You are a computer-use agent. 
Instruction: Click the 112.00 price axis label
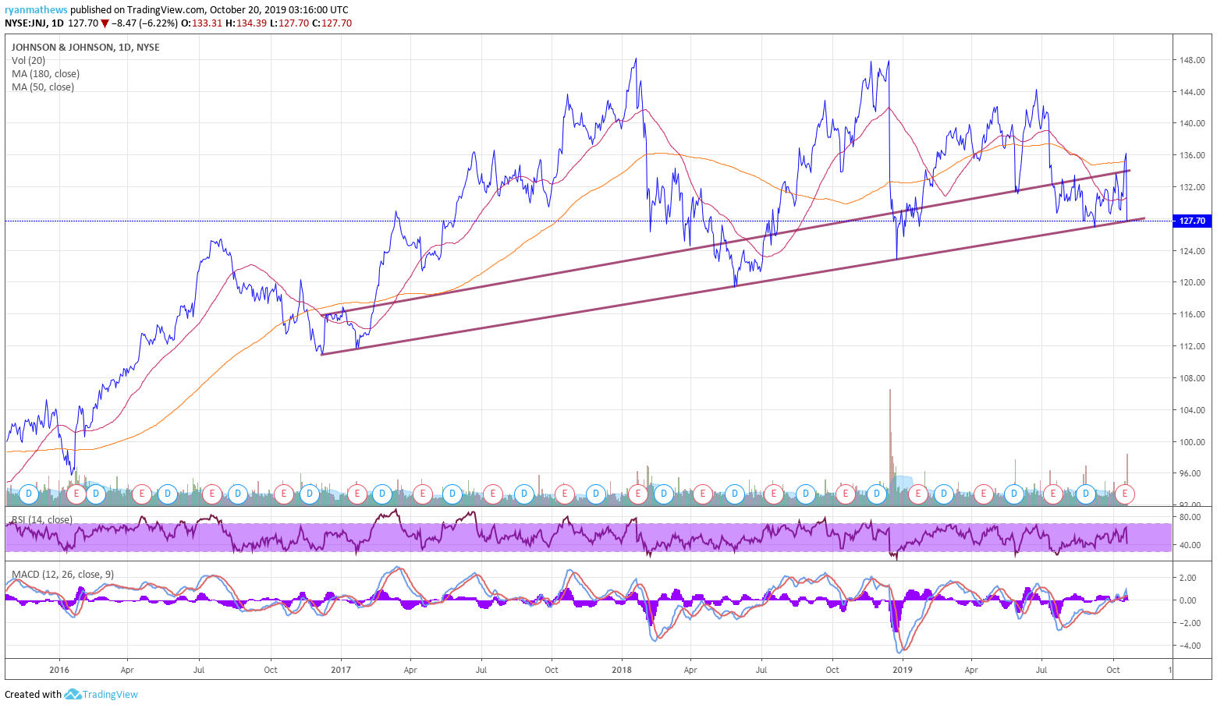1192,346
